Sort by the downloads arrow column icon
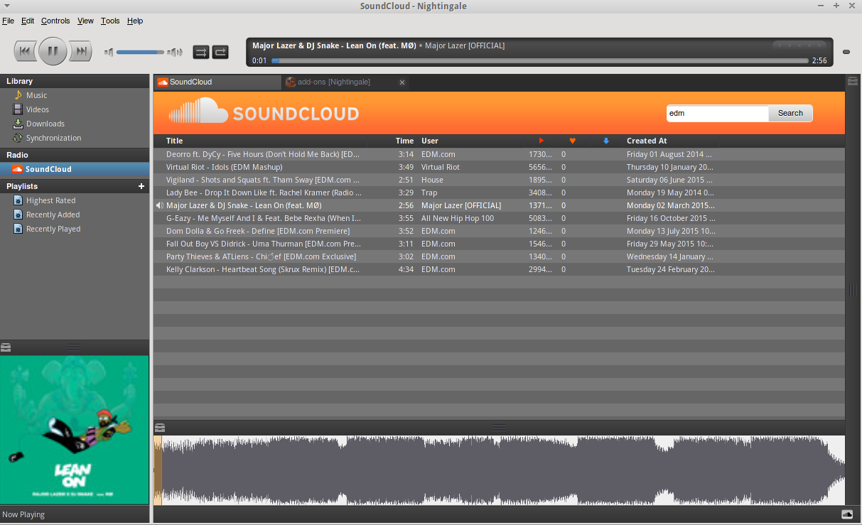 coord(606,141)
